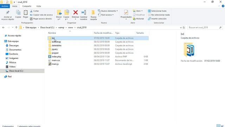
Task: Click the Pegar clipboard button
Action: [26, 14]
